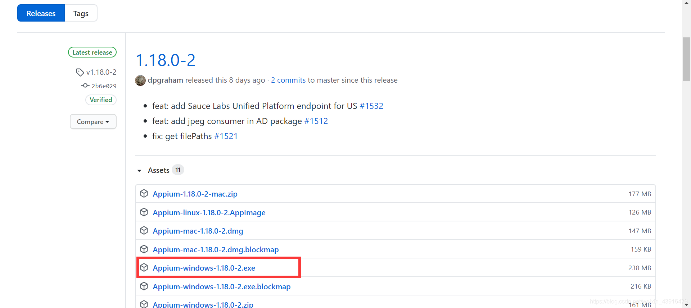
Task: Click the Verified signature badge
Action: pos(101,100)
